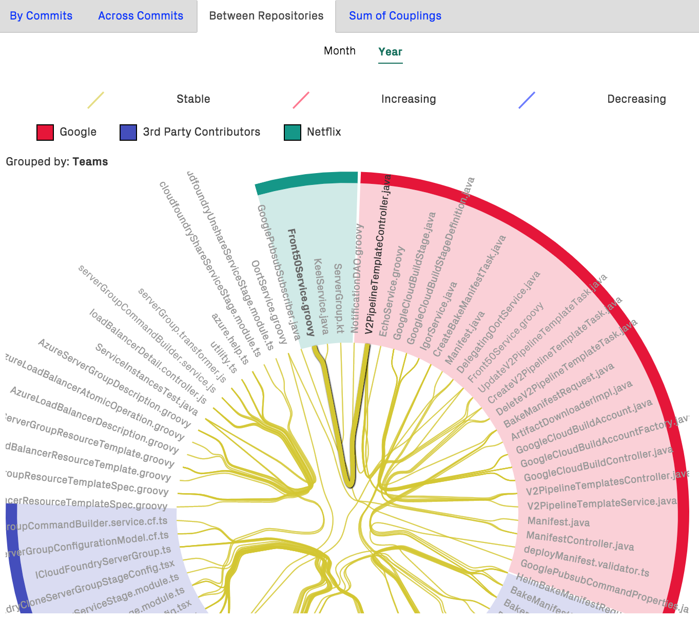Select the Front50Service.groovy node in Netflix segment
699x619 pixels.
301,283
